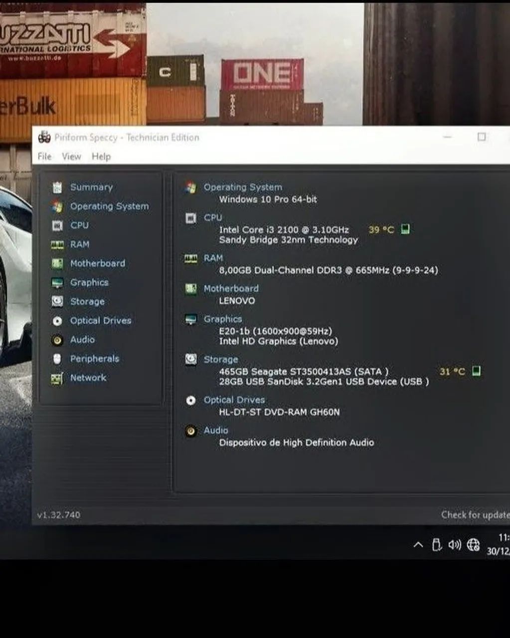Select Audio in the sidebar
This screenshot has height=638, width=510.
pos(82,339)
